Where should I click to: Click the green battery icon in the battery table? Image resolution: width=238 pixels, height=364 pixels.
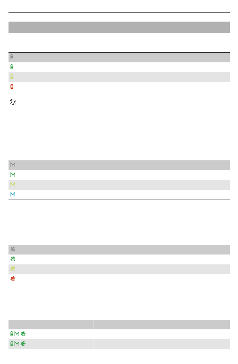click(x=12, y=67)
